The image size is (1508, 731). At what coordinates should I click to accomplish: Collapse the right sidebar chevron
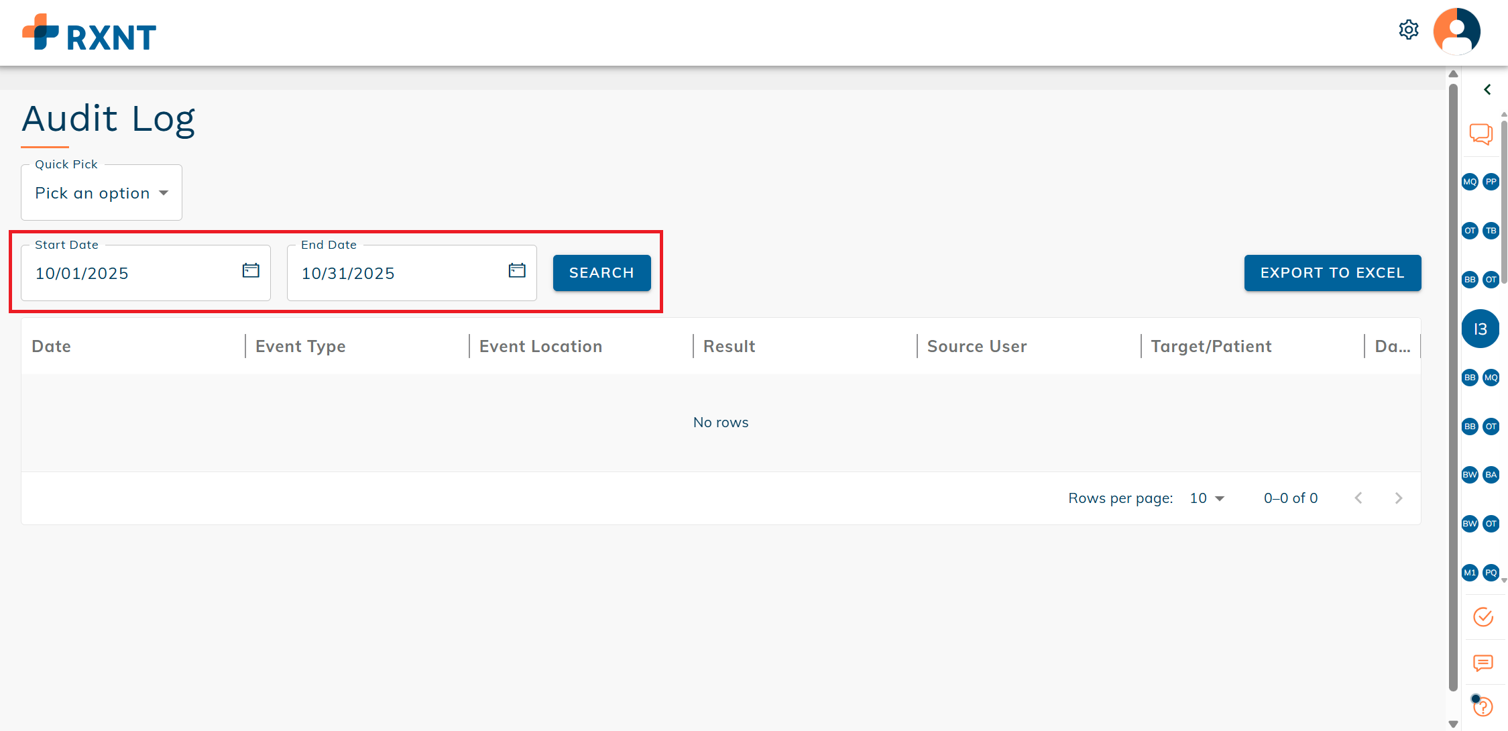(x=1487, y=89)
